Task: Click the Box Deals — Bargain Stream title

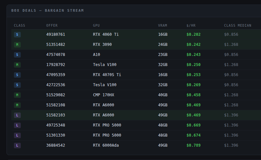Action: coord(48,10)
